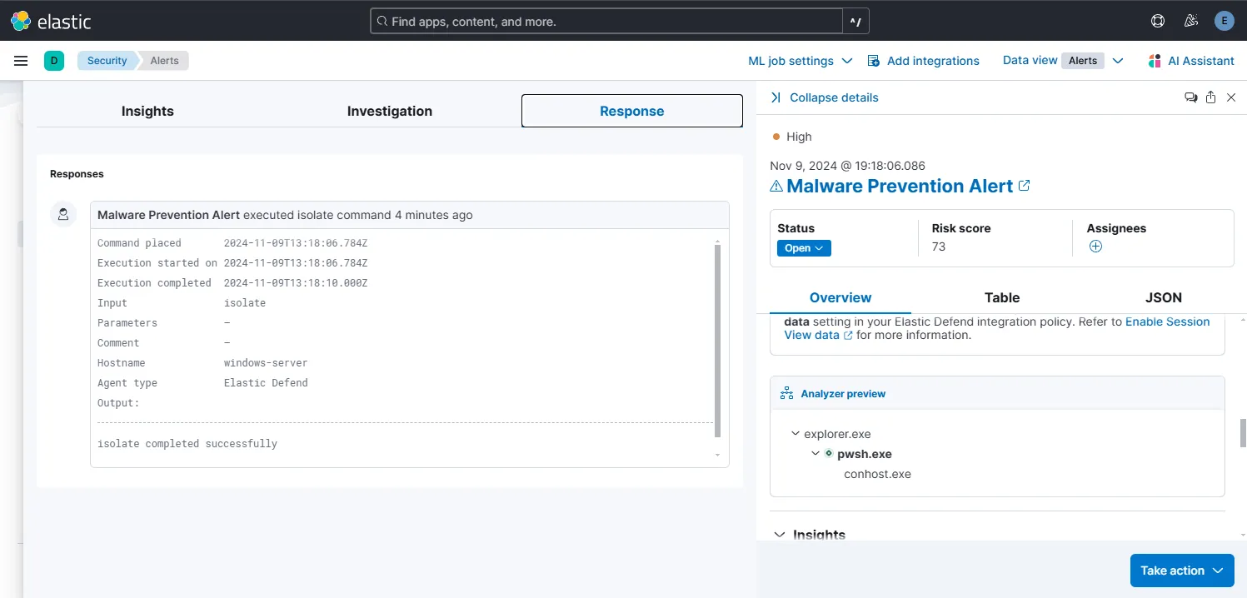Open the help lifering icon in the top bar
The width and height of the screenshot is (1247, 598).
click(x=1157, y=20)
